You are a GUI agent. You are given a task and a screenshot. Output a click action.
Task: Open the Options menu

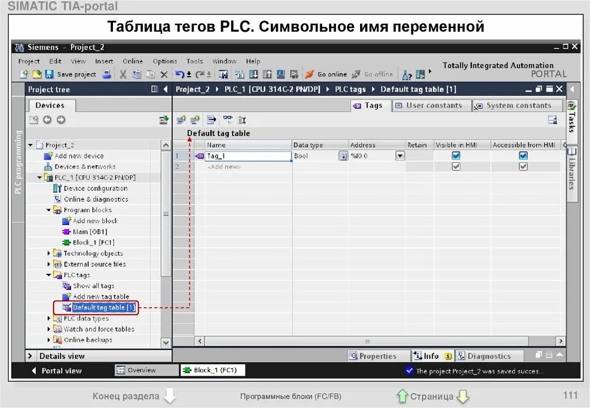pos(165,61)
